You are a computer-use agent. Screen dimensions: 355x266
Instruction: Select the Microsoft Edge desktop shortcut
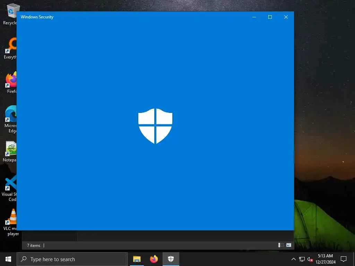10,119
